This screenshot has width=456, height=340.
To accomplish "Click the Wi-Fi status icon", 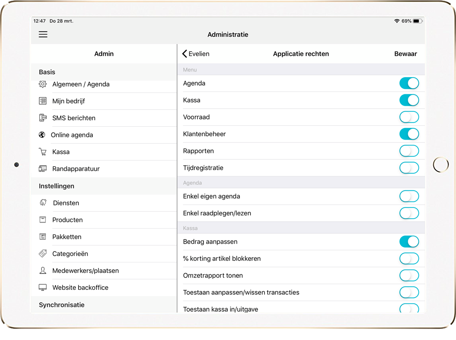I will 397,21.
